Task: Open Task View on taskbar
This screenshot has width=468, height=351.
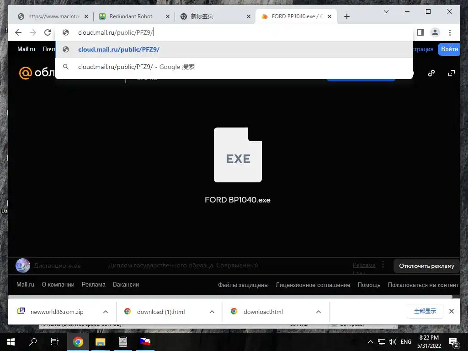Action: [x=55, y=342]
